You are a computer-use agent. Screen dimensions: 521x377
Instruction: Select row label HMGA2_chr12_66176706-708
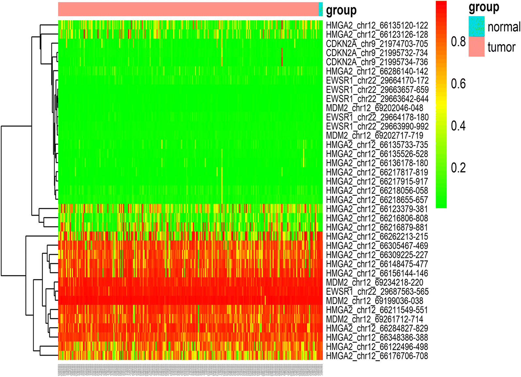point(377,356)
